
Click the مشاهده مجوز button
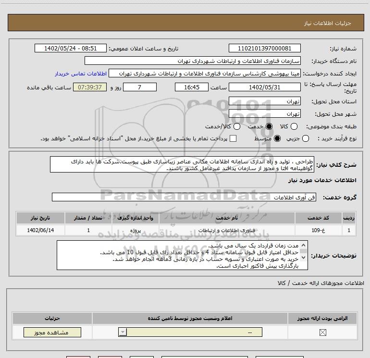[x=52, y=332]
